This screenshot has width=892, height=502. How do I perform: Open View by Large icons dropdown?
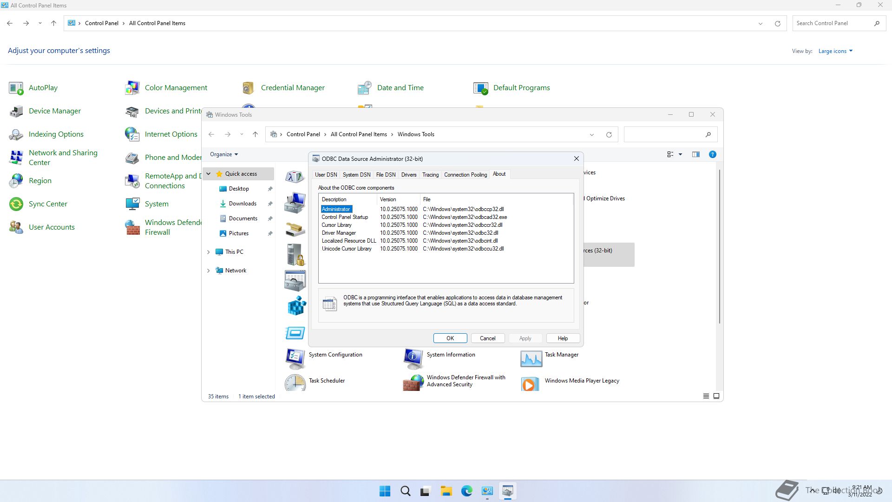click(835, 51)
